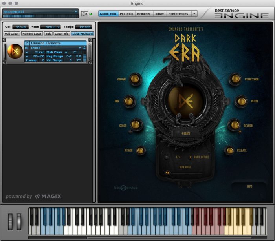Click the Remove Layer button
The width and height of the screenshot is (275, 241).
pyautogui.click(x=32, y=33)
